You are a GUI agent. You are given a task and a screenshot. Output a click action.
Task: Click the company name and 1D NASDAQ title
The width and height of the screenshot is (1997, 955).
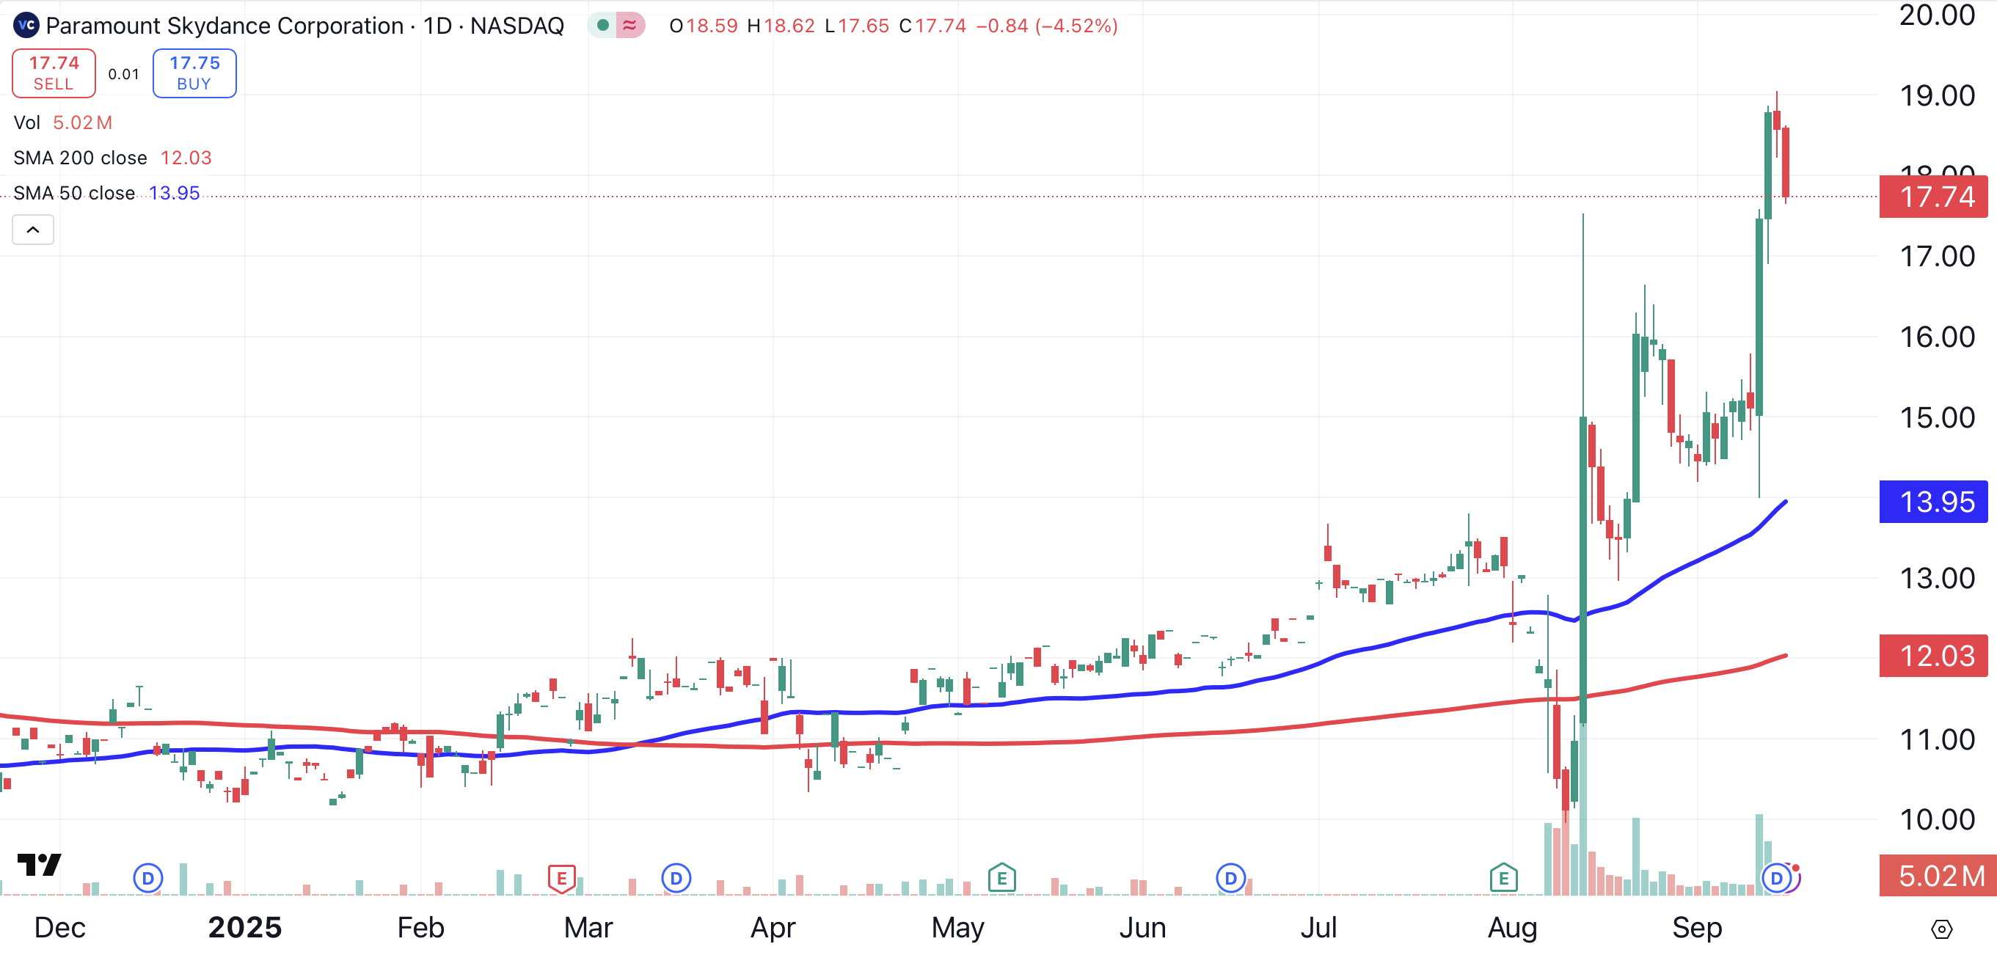coord(304,26)
